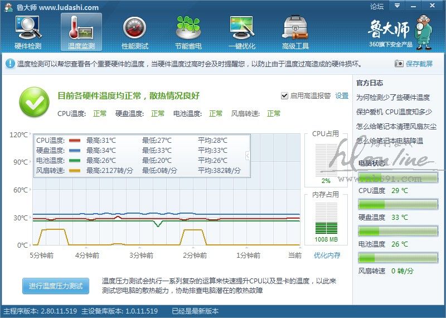
Task: Click the camera icon beside 保存截屏
Action: pos(399,64)
